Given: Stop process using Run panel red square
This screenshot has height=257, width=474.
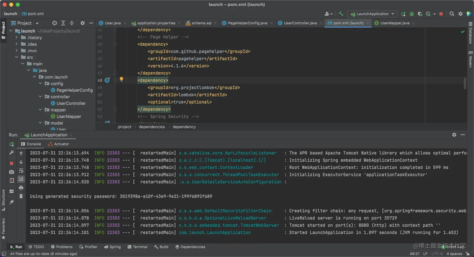Looking at the screenshot, I should [12, 163].
